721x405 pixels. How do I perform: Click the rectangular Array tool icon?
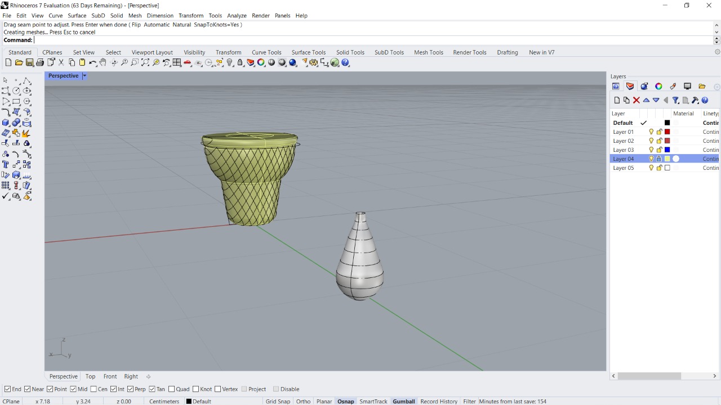tap(6, 185)
